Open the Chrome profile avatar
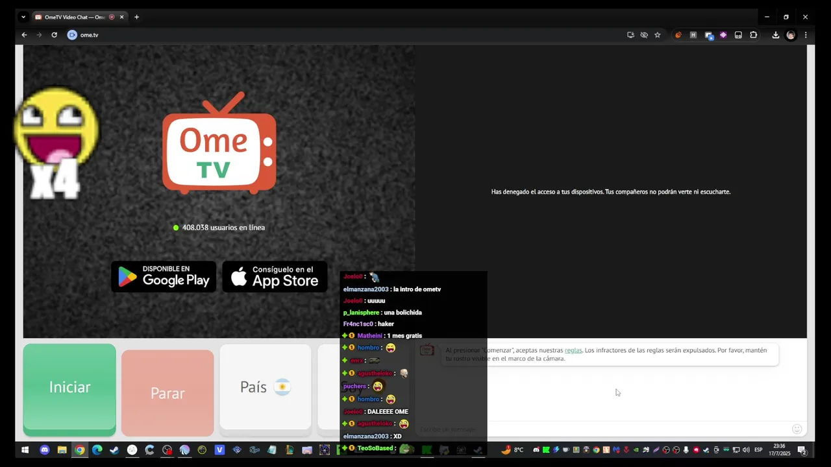The height and width of the screenshot is (467, 831). pyautogui.click(x=791, y=35)
